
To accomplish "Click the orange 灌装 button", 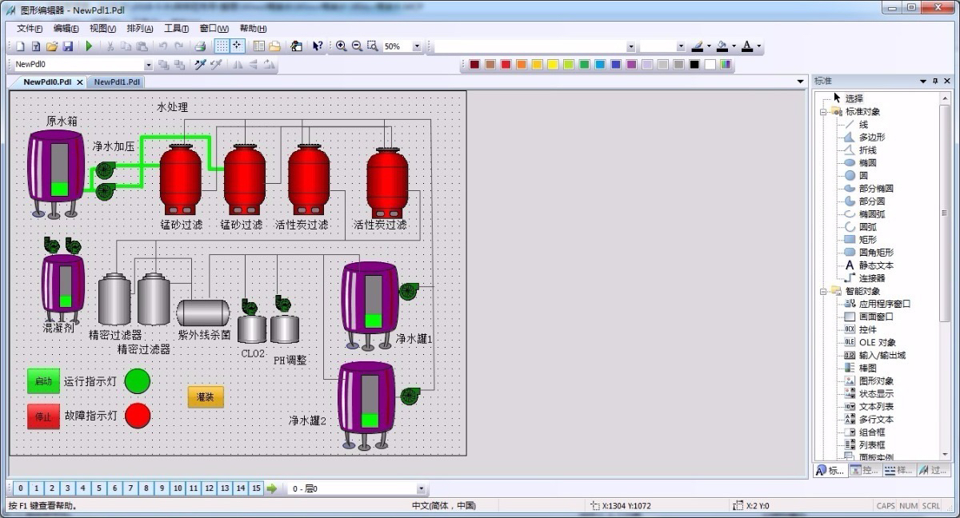I will click(206, 396).
